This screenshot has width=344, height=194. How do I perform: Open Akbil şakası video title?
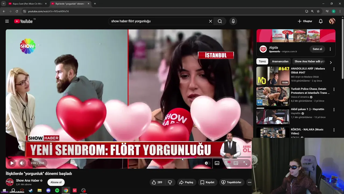[x=307, y=109]
